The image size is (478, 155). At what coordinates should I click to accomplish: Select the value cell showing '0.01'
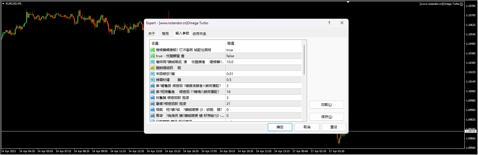pos(263,74)
